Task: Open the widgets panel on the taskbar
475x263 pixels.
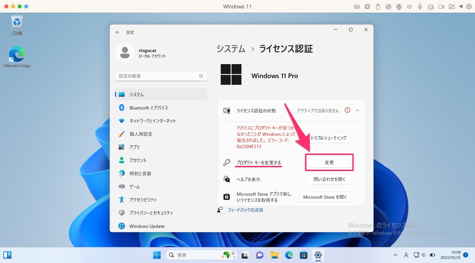Action: pyautogui.click(x=8, y=255)
